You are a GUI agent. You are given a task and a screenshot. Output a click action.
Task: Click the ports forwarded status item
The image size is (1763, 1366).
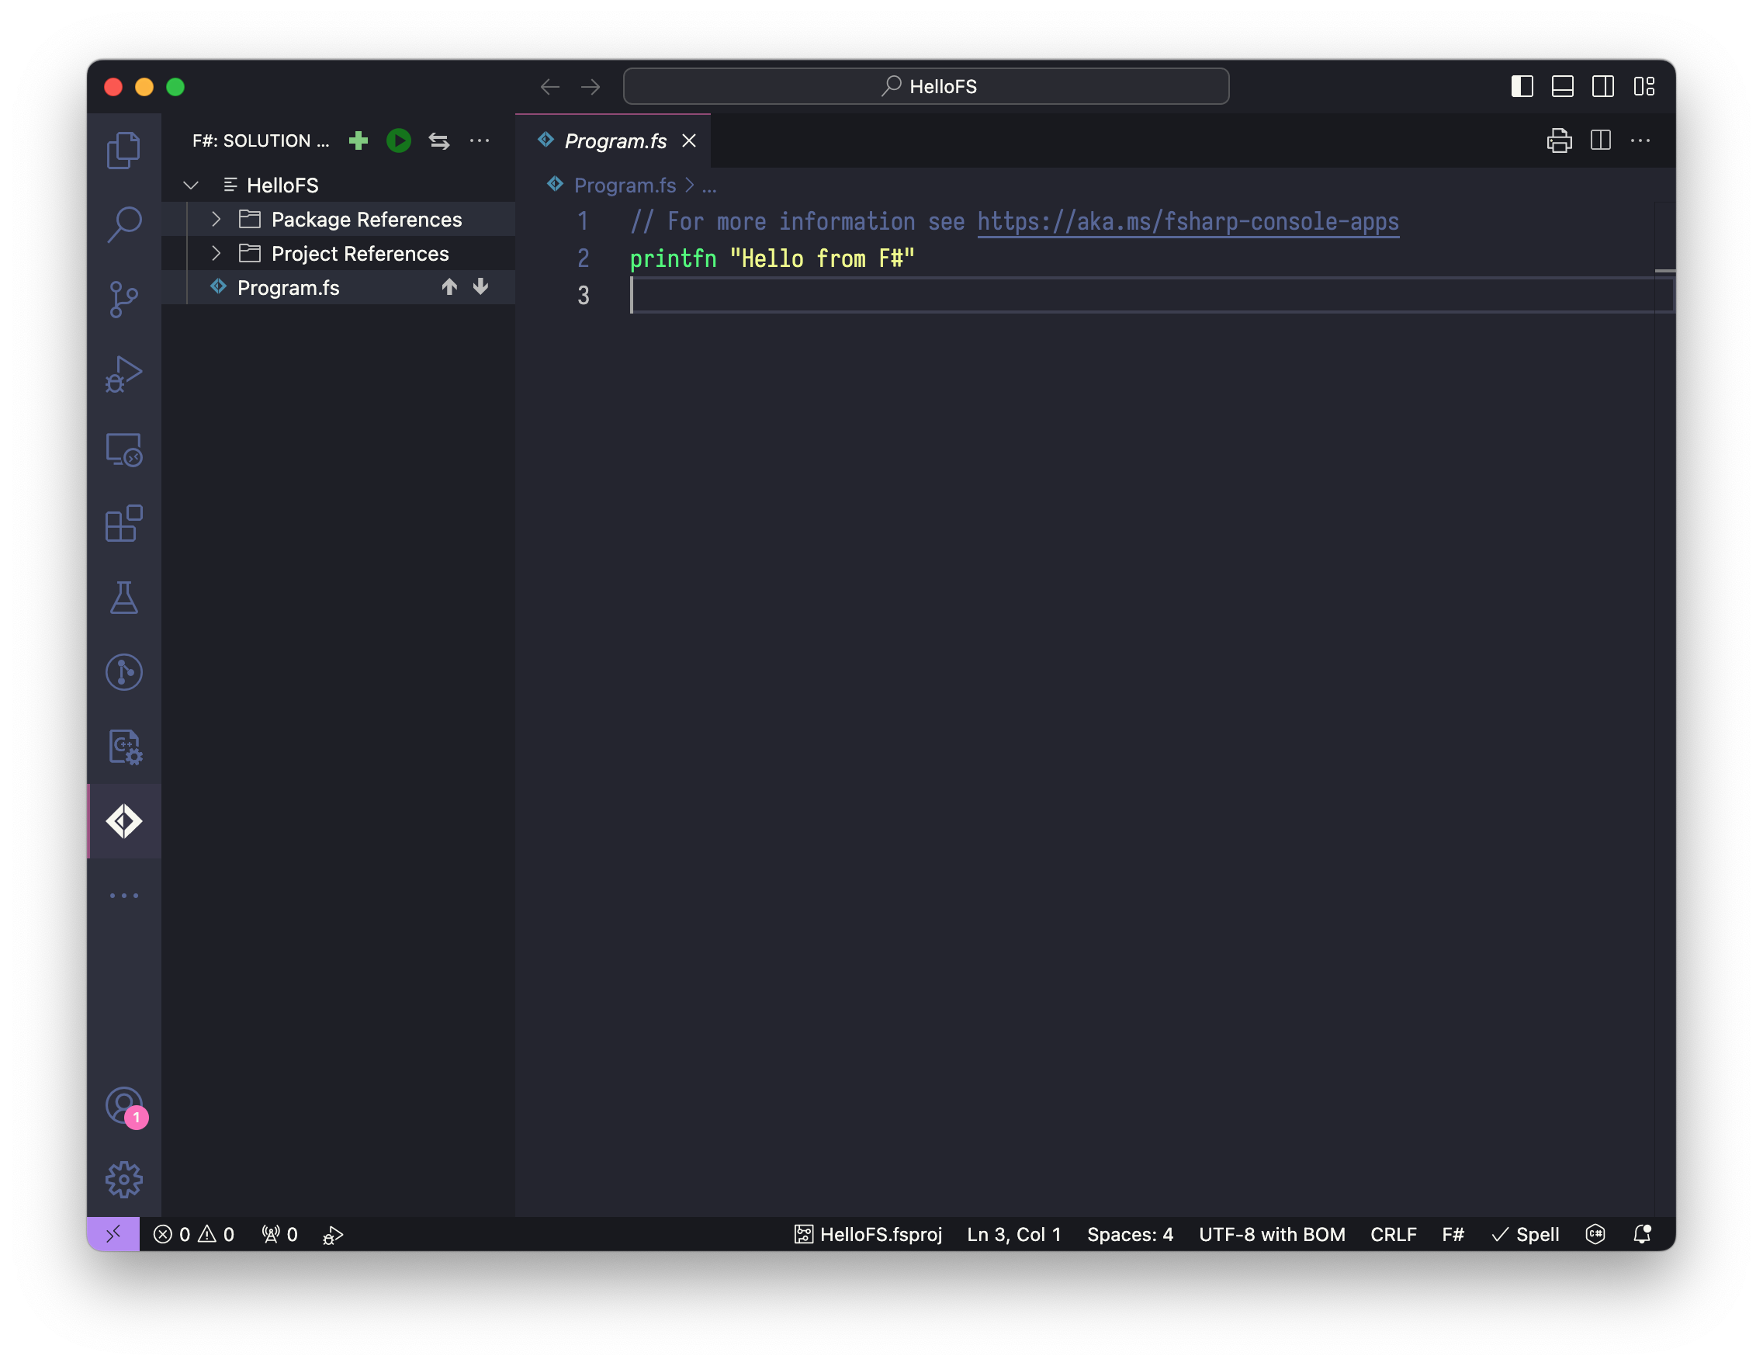(279, 1233)
